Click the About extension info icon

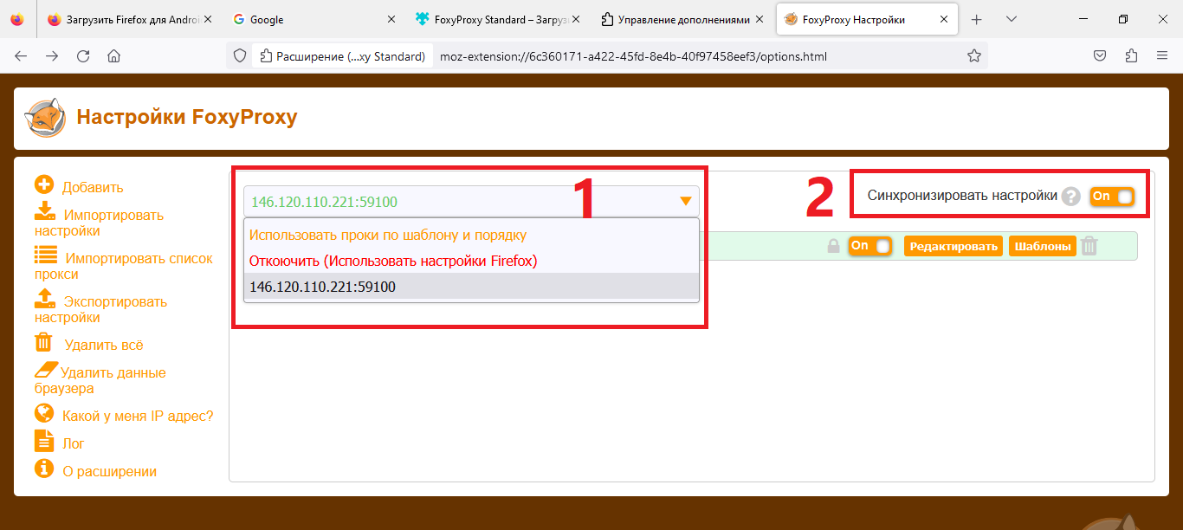pos(44,469)
